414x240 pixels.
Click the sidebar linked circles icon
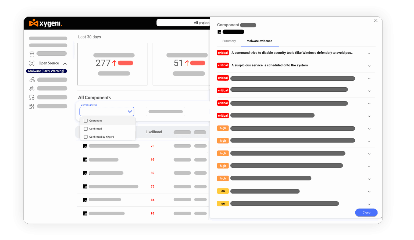click(x=32, y=80)
